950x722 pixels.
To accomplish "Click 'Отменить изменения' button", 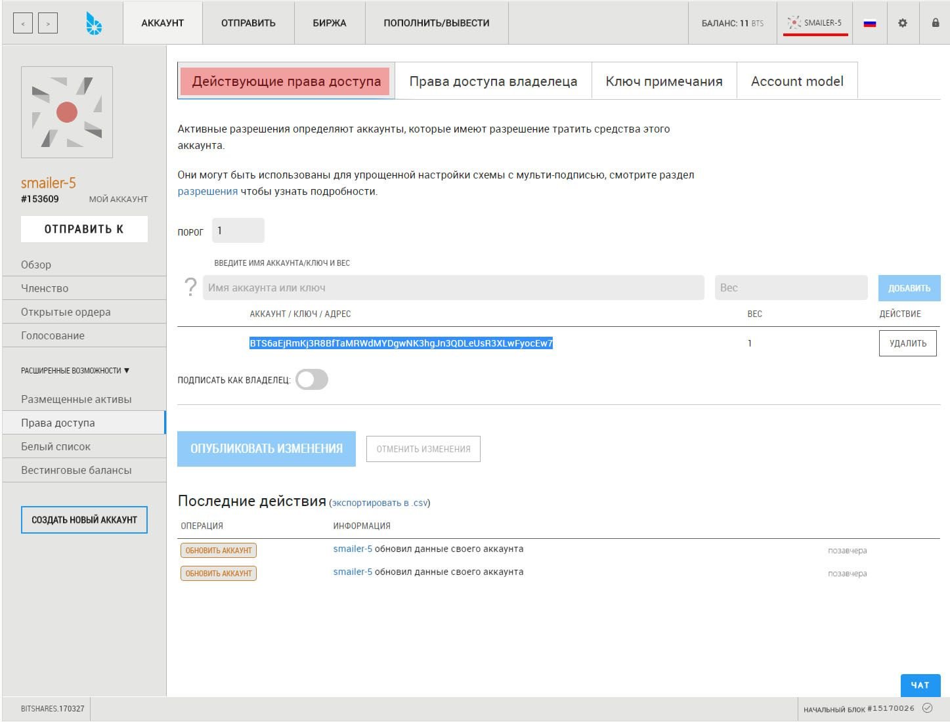I will [x=423, y=449].
